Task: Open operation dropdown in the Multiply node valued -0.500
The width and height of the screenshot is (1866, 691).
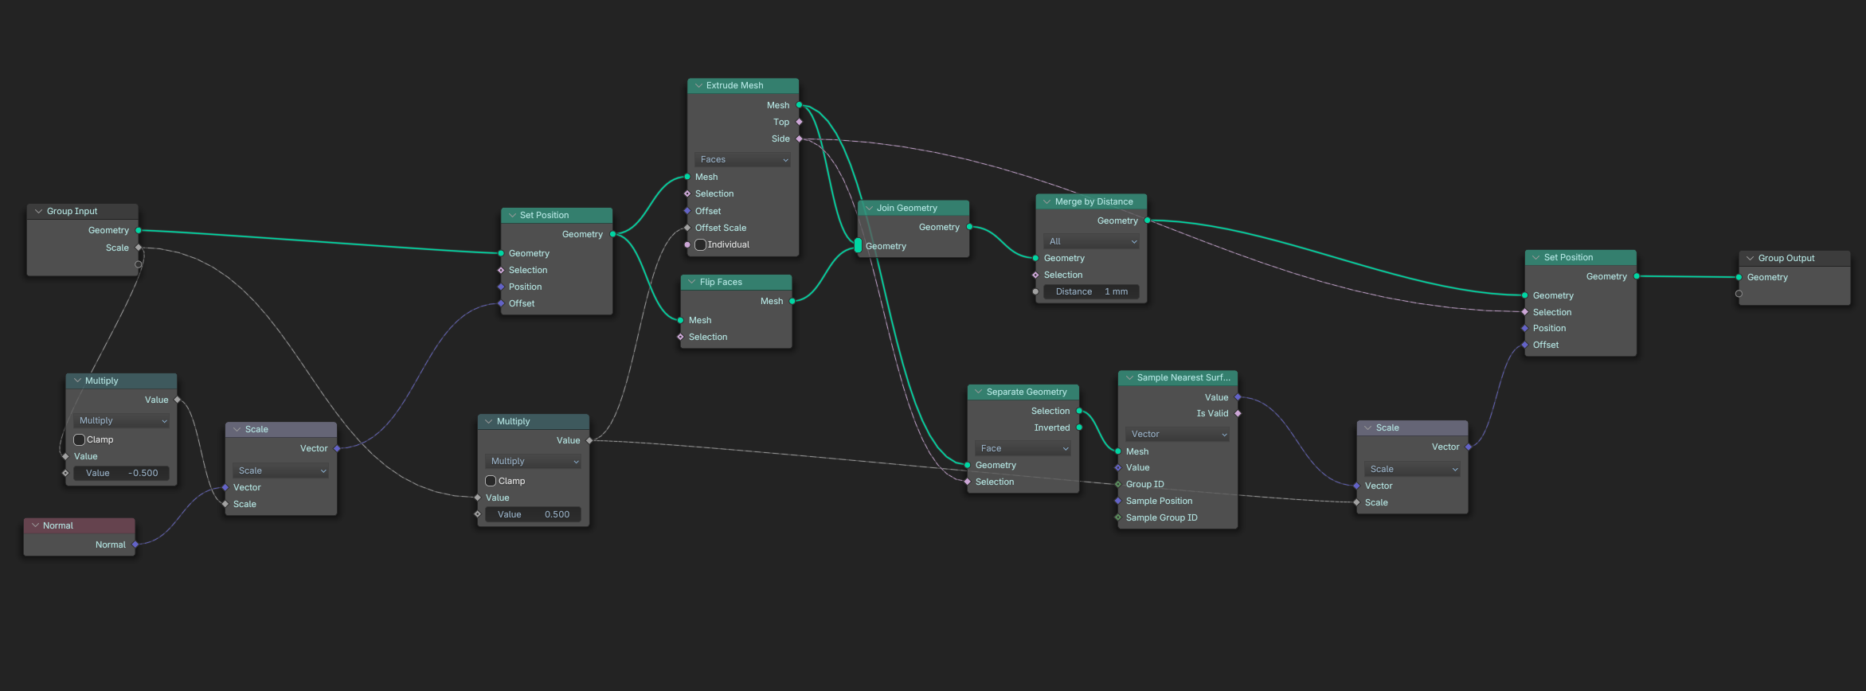Action: click(122, 421)
